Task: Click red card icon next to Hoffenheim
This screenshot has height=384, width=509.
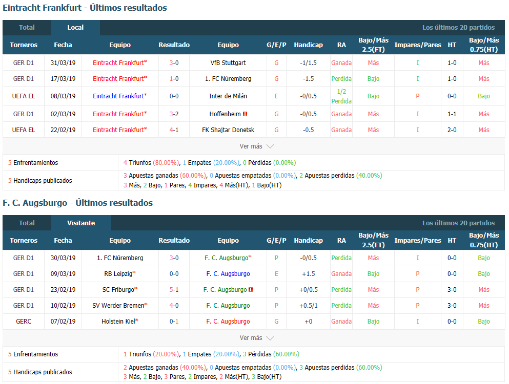Action: point(245,114)
